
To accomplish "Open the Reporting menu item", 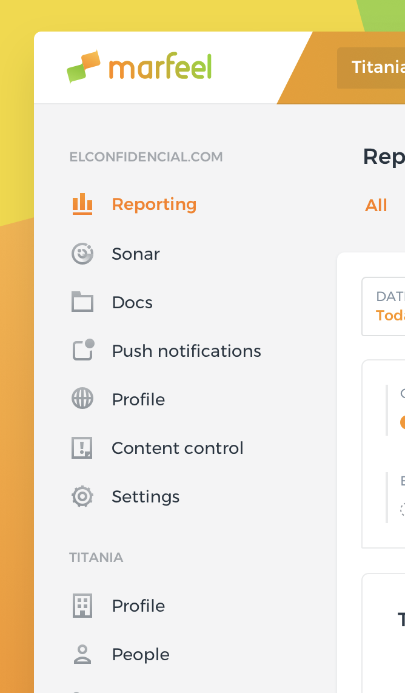I will (154, 205).
